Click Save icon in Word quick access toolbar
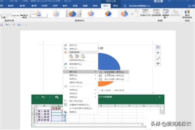Screen dimensions: 195x130 pyautogui.click(x=1, y=25)
